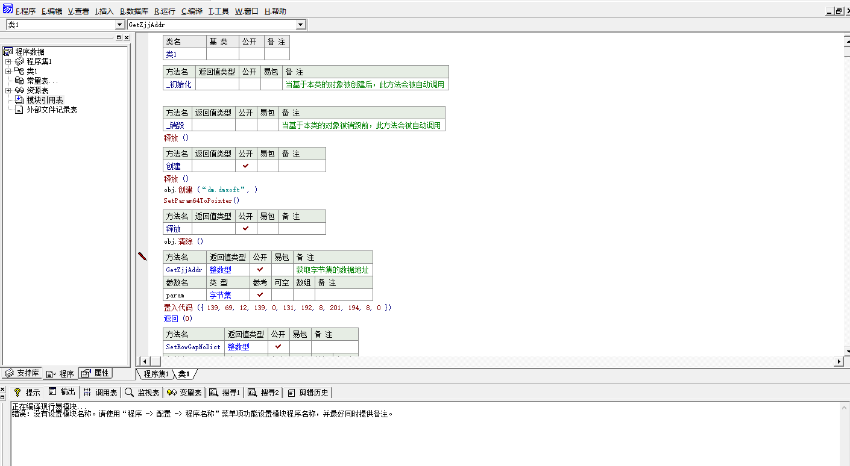Click the red breakpoint marker beside GetZjjAddr
This screenshot has height=466, width=850.
coord(142,256)
